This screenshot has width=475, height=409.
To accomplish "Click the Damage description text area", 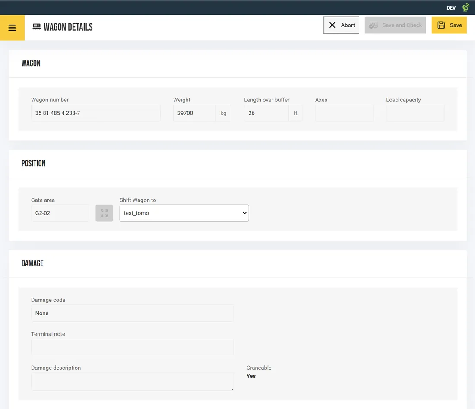I will 133,382.
